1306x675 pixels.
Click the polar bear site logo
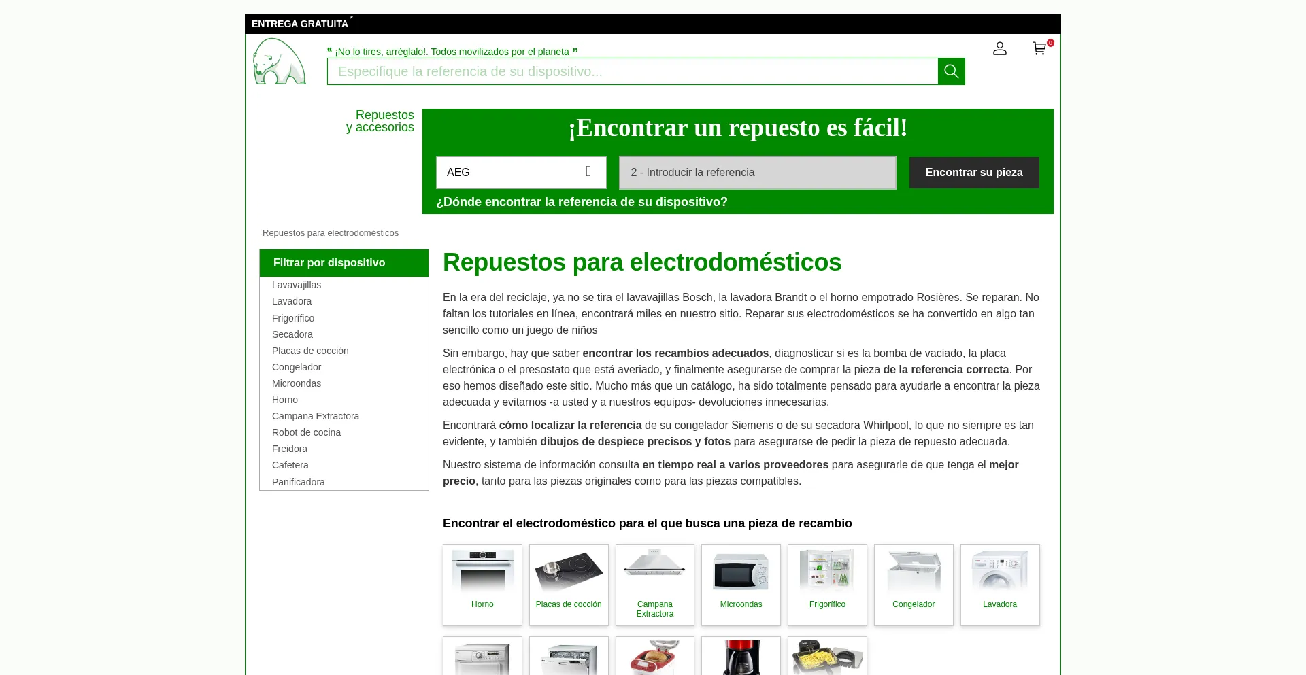pos(280,61)
